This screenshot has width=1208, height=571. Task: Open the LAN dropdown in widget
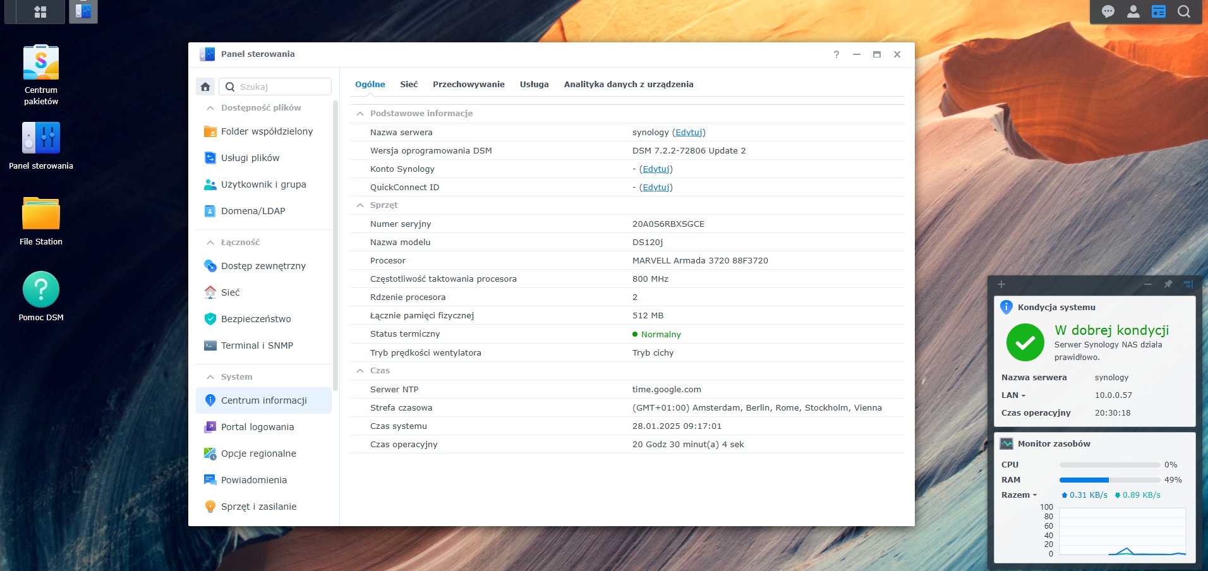(1013, 395)
